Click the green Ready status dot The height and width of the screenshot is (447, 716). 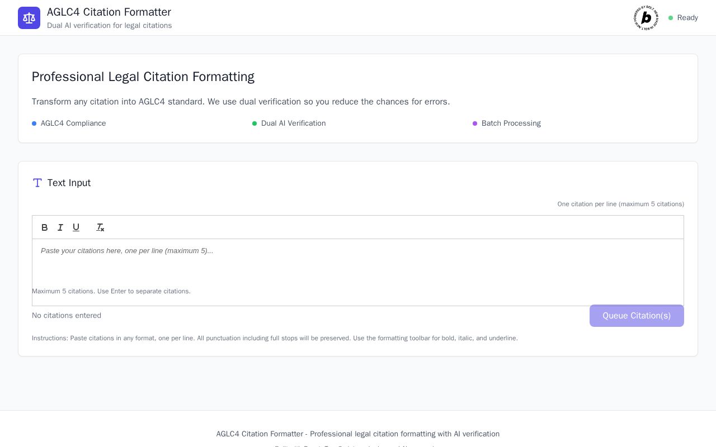coord(671,18)
